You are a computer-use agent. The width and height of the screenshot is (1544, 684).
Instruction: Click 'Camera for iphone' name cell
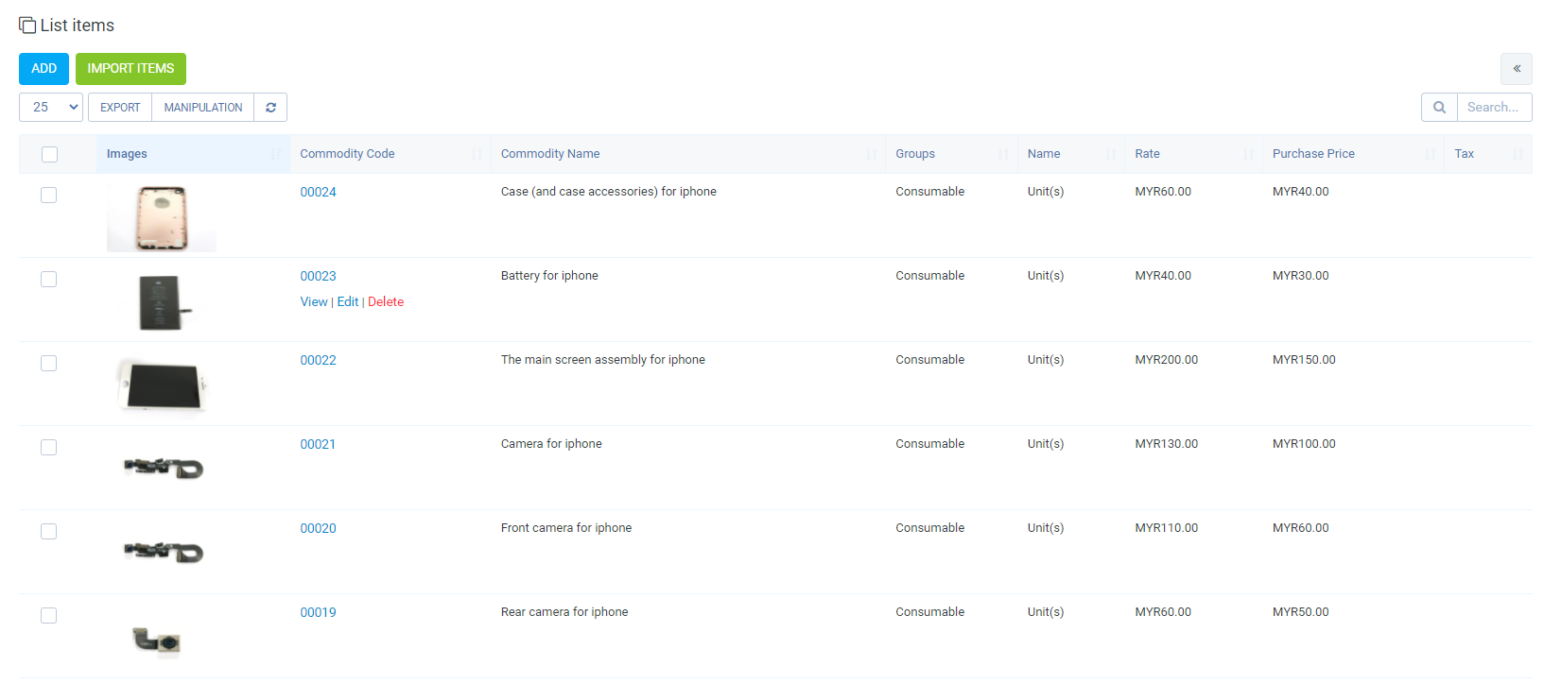(x=551, y=444)
